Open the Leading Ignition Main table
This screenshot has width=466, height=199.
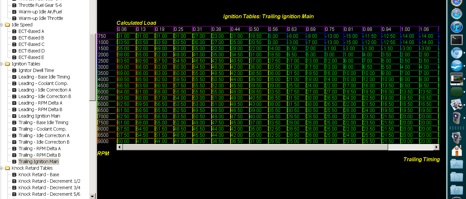(39, 116)
